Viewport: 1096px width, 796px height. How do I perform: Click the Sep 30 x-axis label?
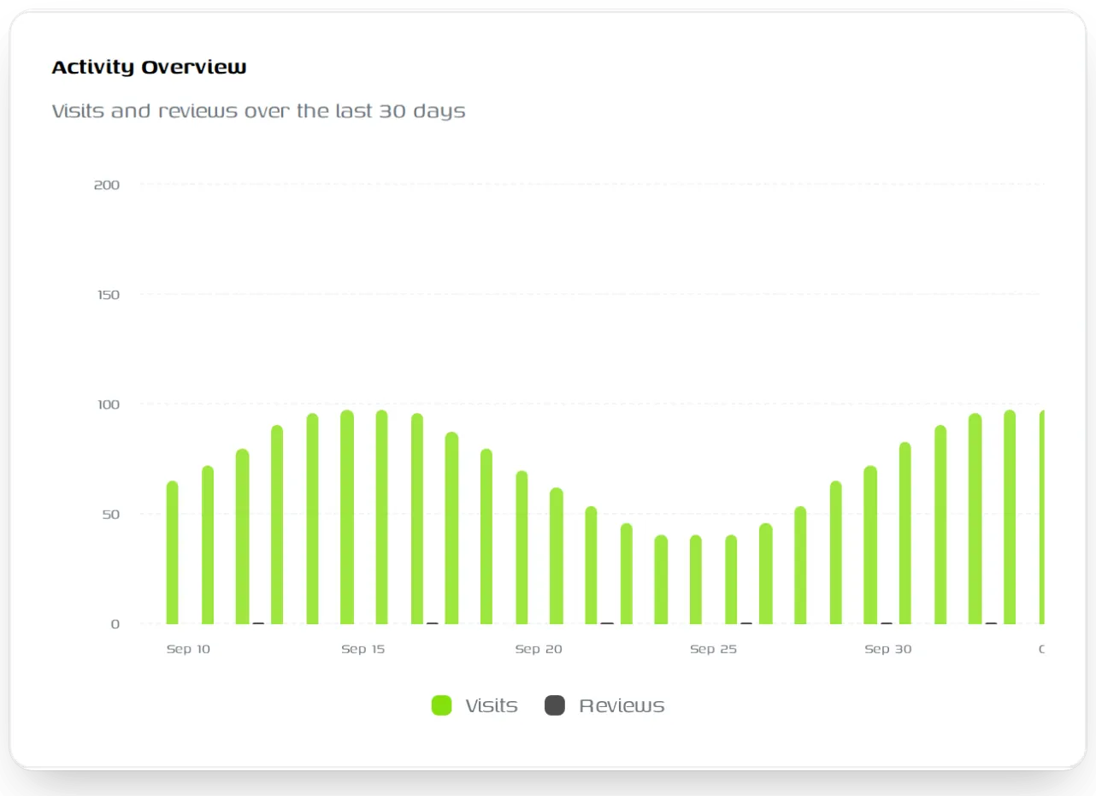888,649
